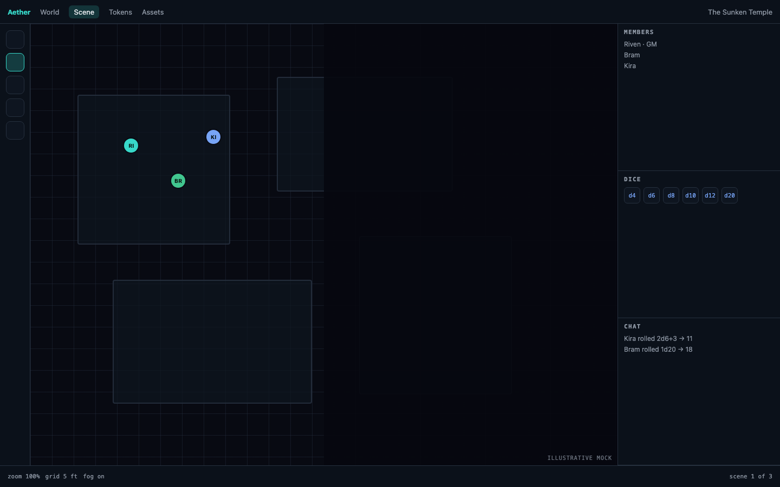Select the KI token on the map
Image resolution: width=780 pixels, height=487 pixels.
coord(213,137)
